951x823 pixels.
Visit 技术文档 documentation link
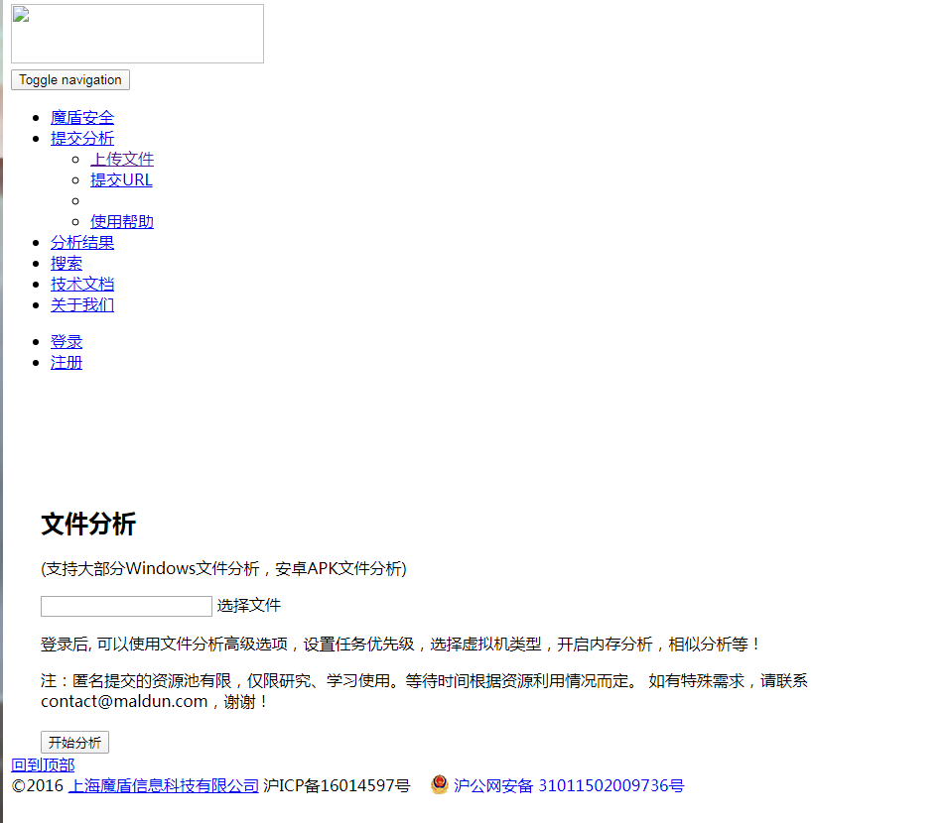pos(82,284)
